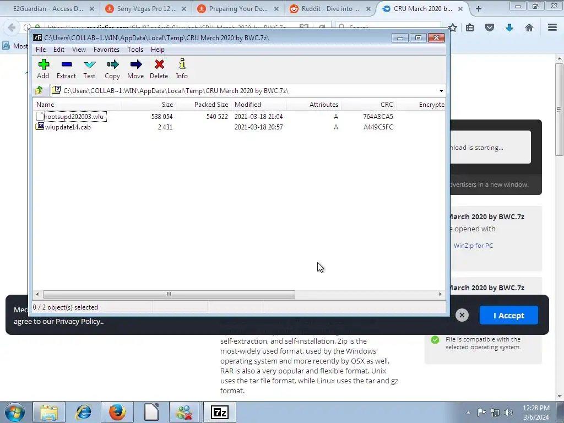
Task: Expand the address path dropdown arrow
Action: (441, 91)
